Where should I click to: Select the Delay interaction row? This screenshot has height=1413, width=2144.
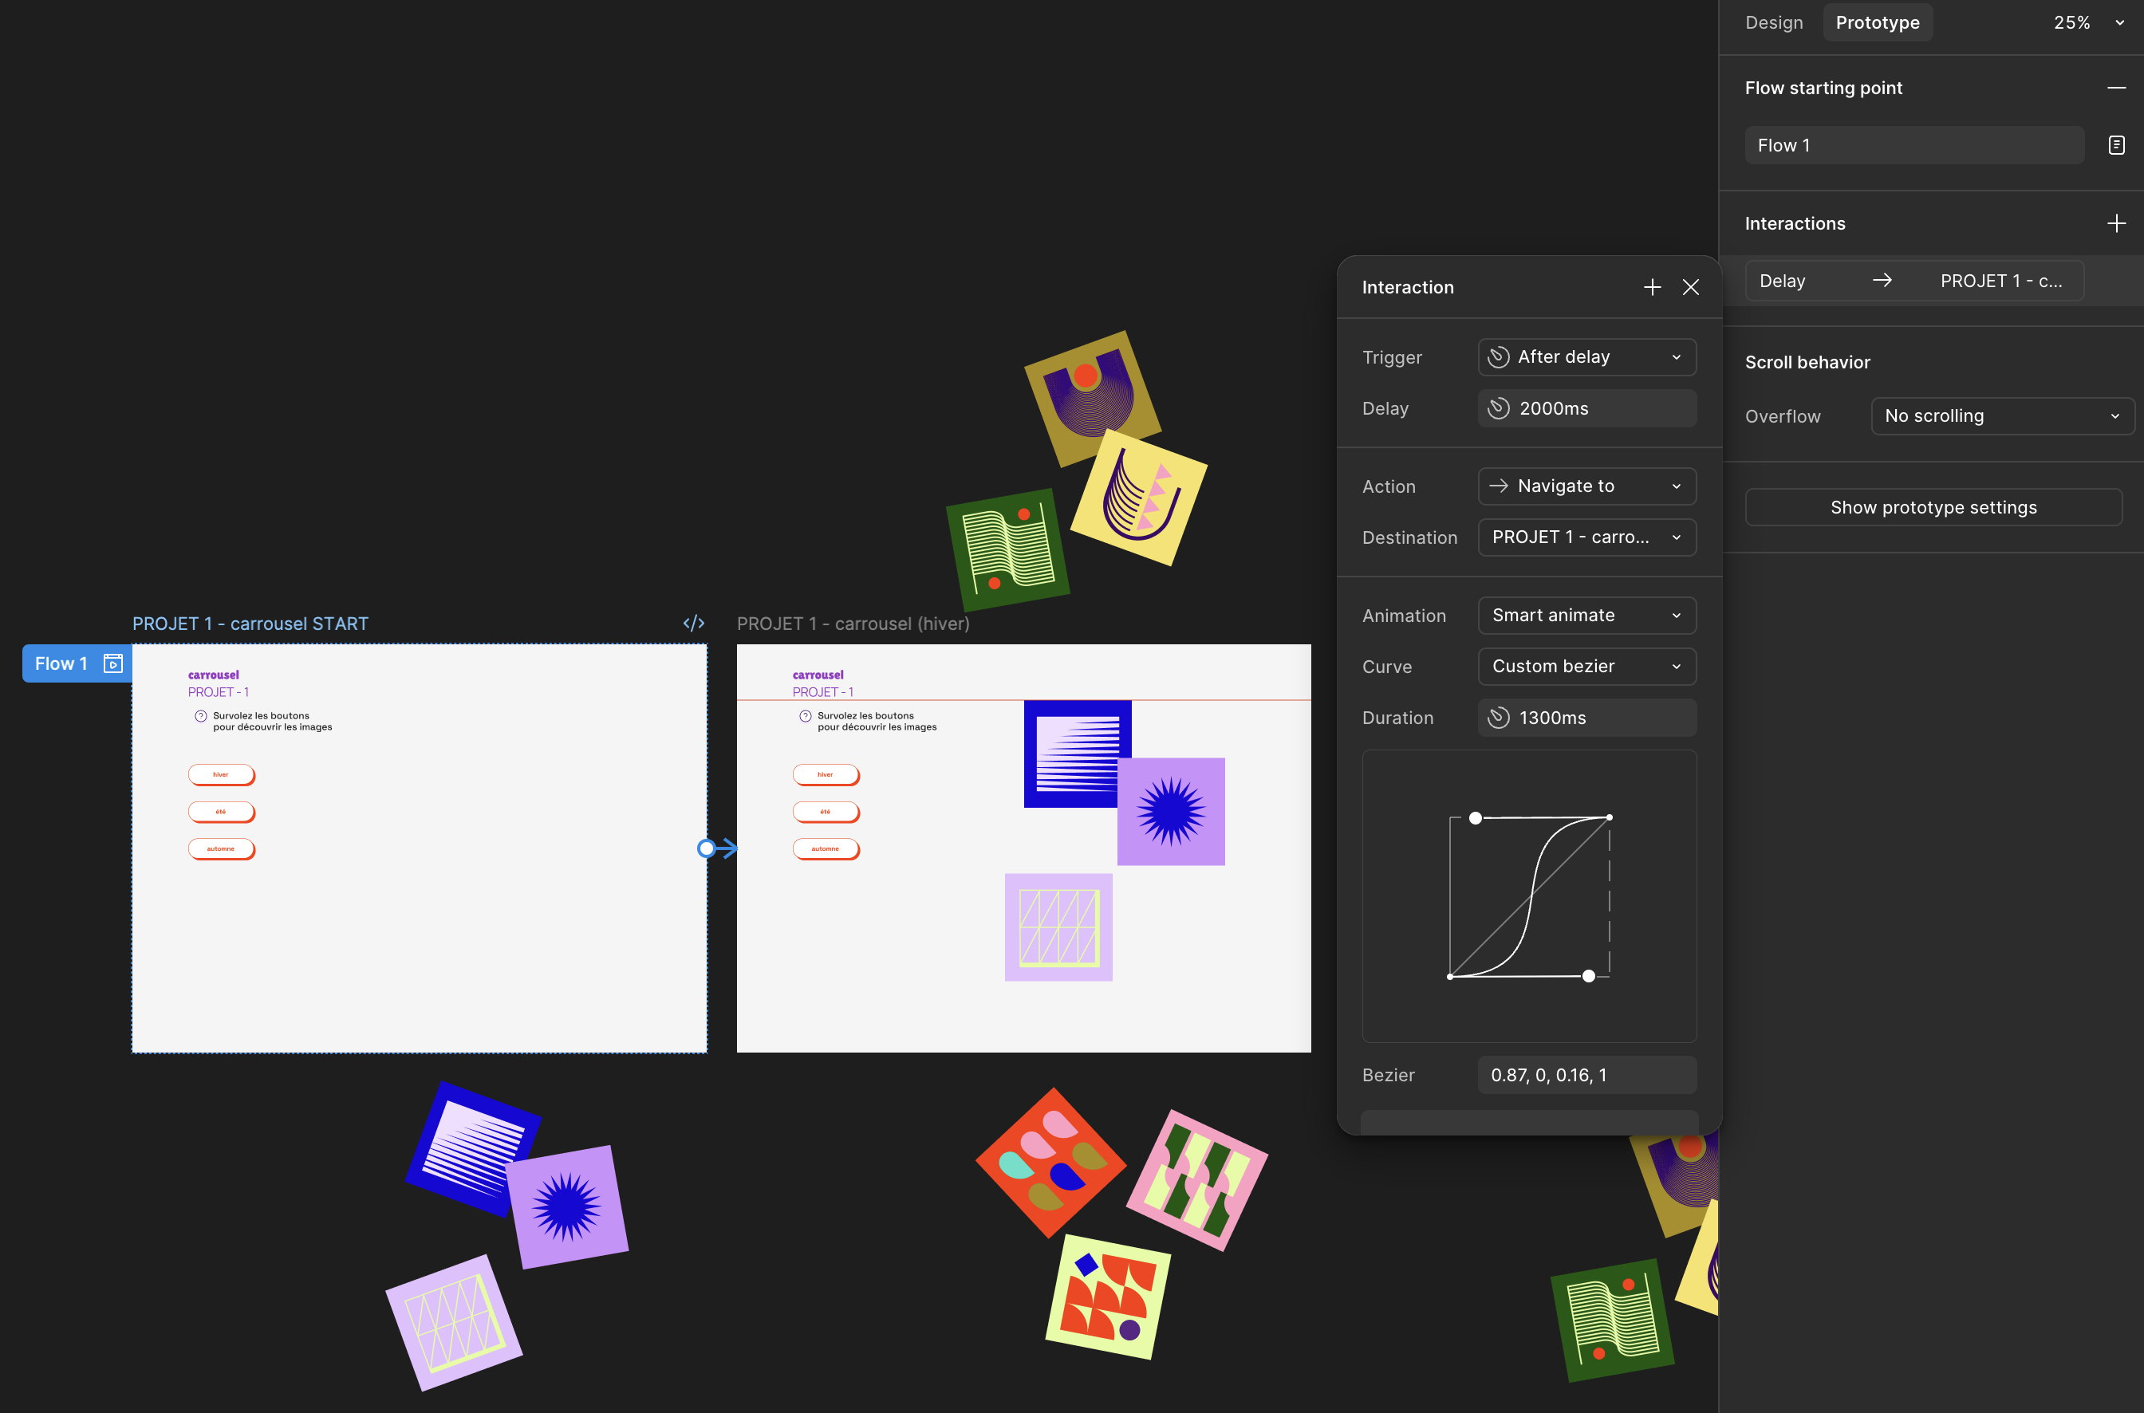pos(1914,281)
